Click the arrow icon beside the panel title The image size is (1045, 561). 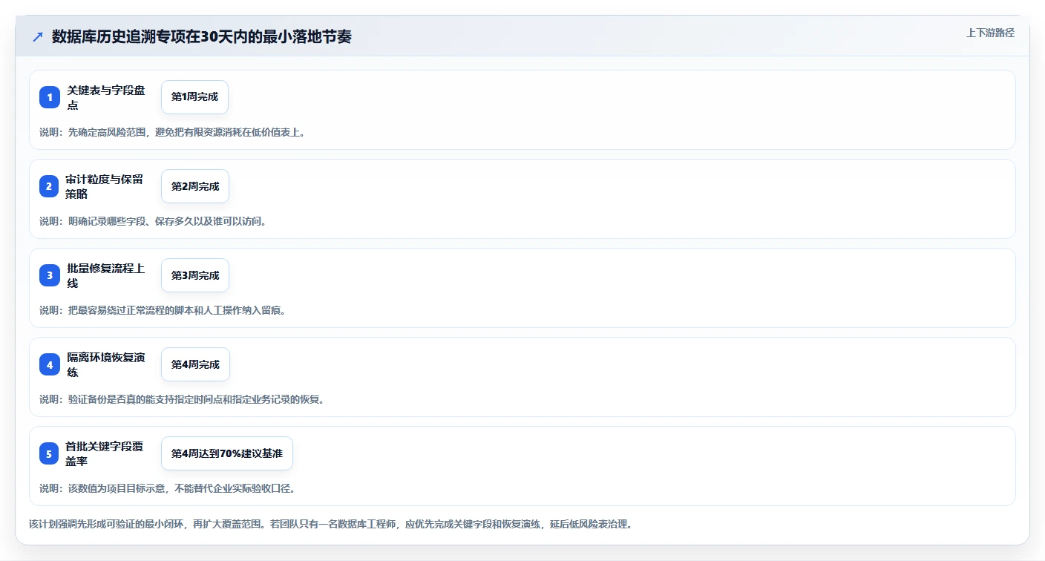(38, 36)
